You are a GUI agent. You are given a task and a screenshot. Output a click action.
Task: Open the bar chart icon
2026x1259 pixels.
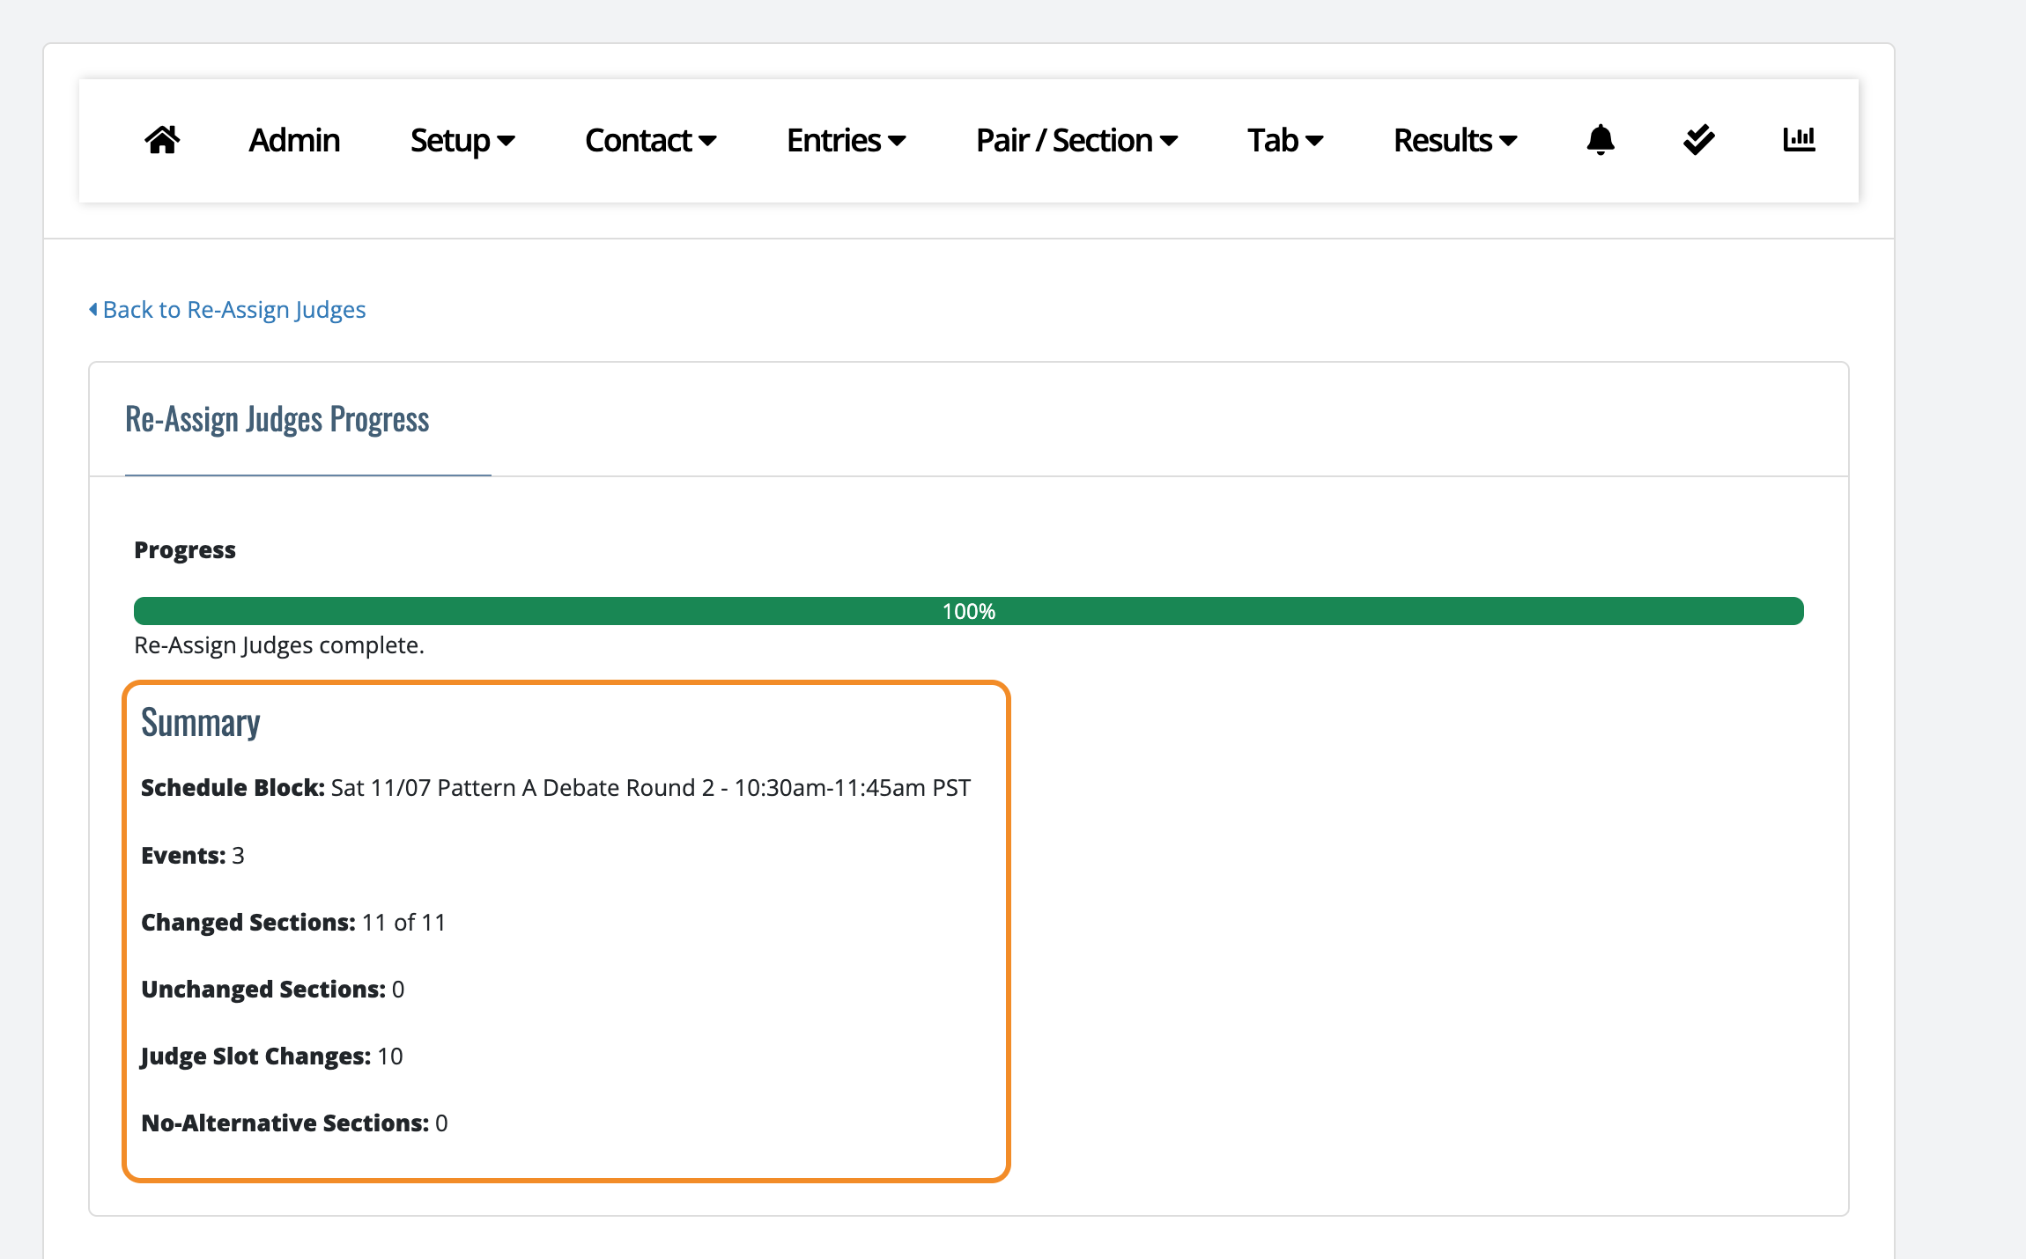1799,140
